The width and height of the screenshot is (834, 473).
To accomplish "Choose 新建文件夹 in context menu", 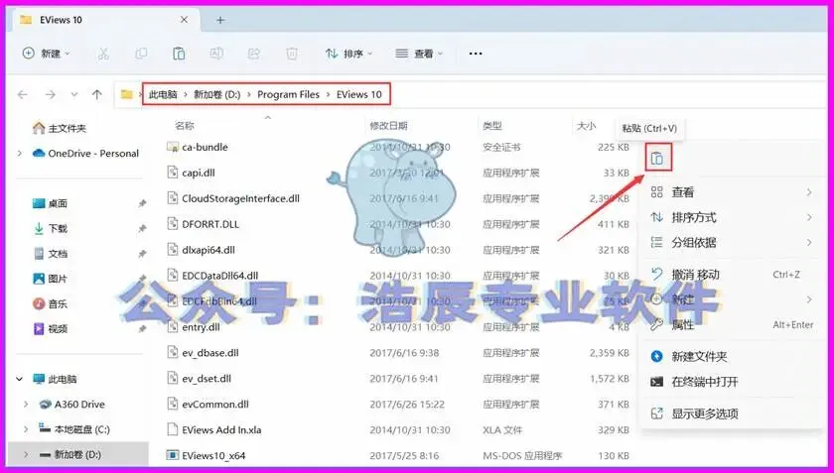I will 732,356.
